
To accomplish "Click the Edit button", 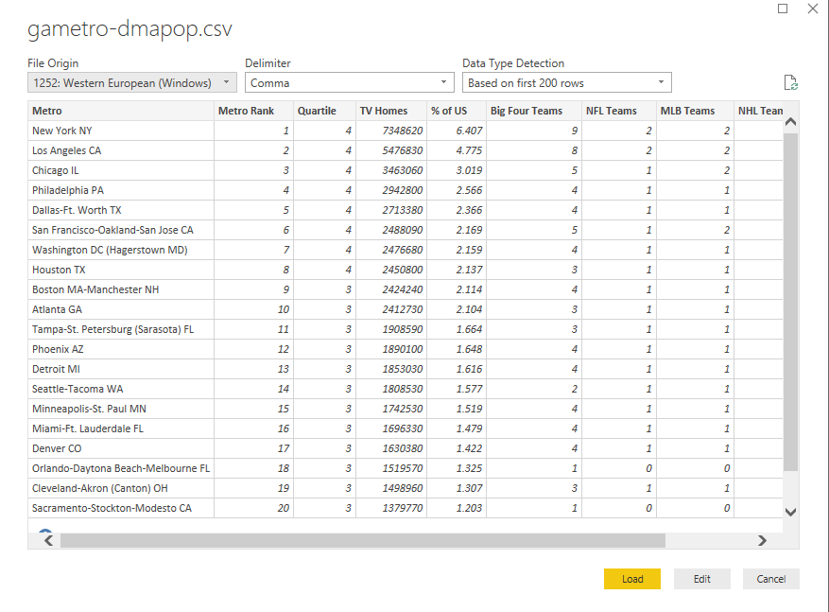I will [701, 579].
